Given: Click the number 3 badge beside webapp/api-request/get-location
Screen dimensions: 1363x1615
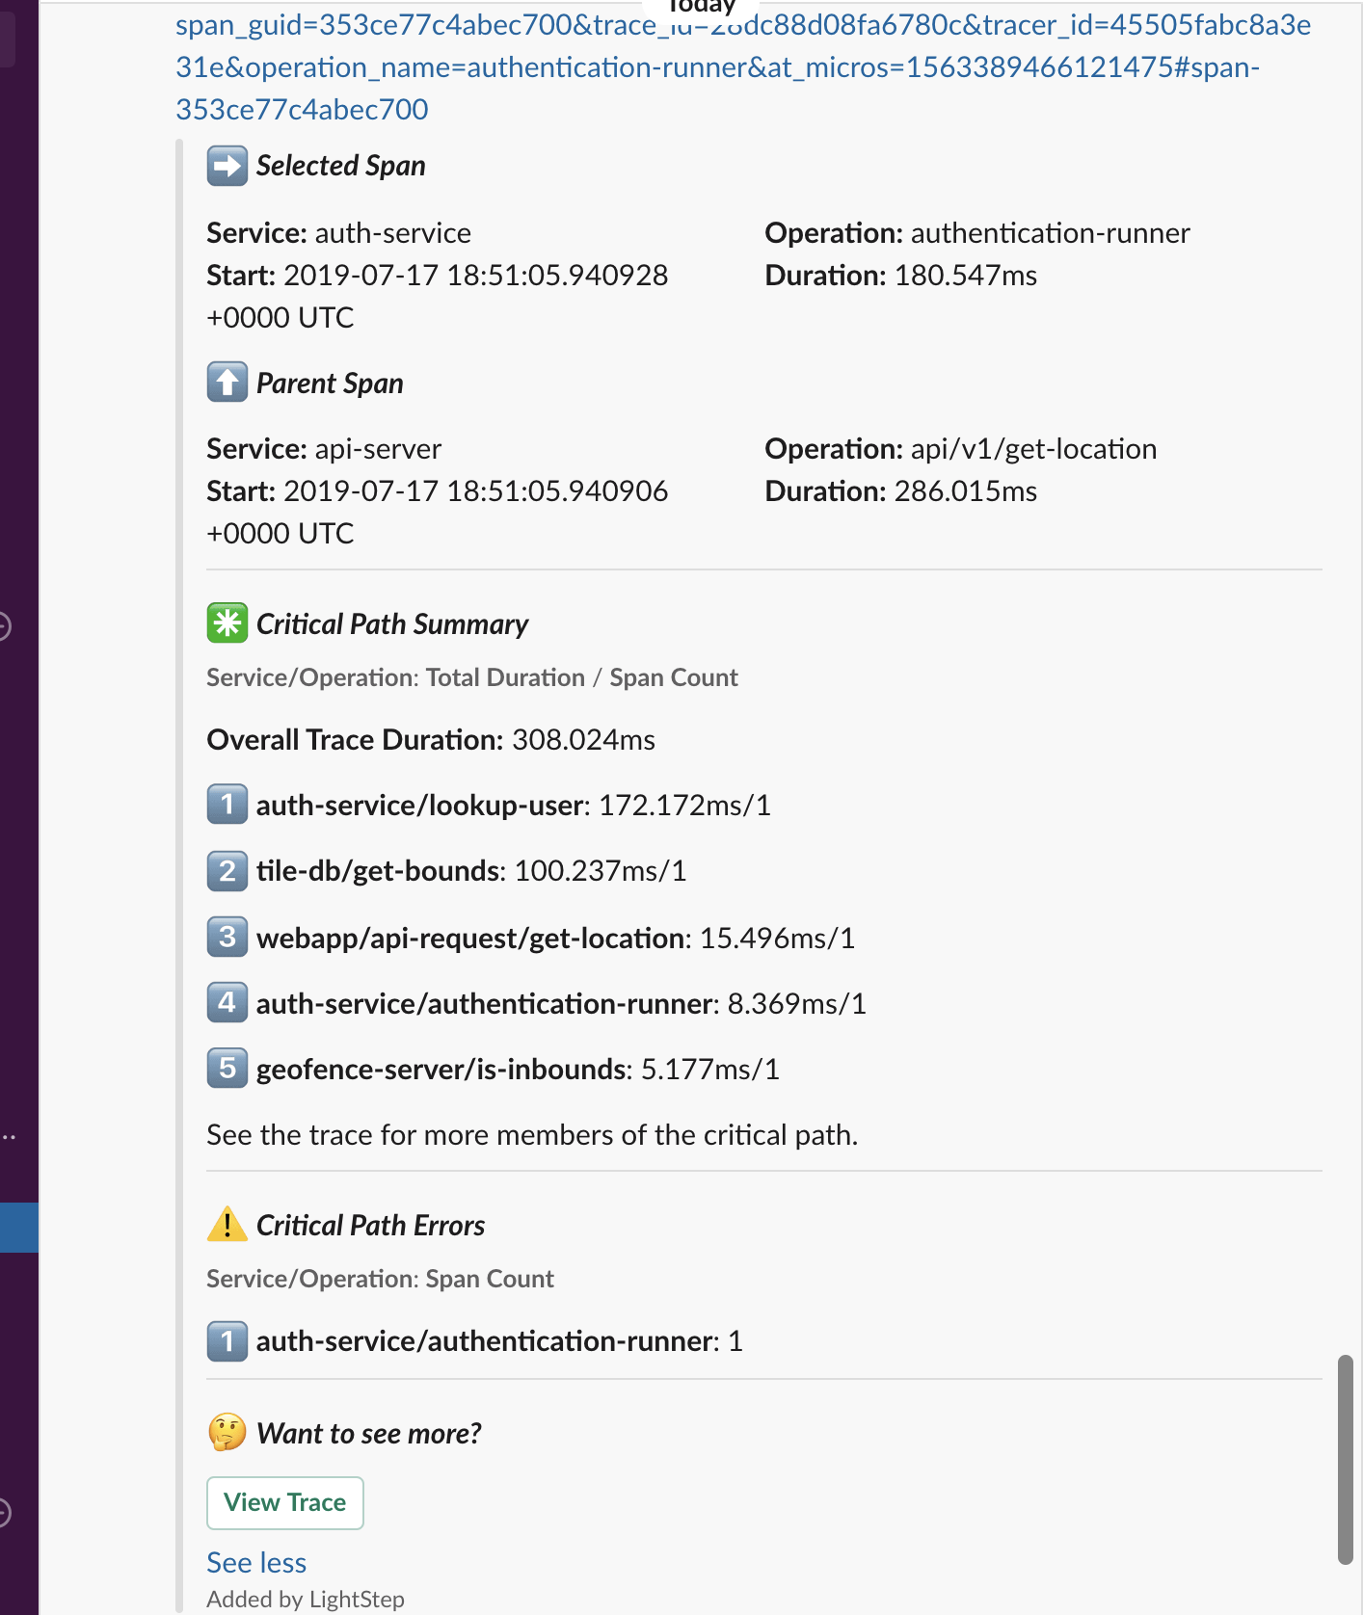Looking at the screenshot, I should pos(227,937).
